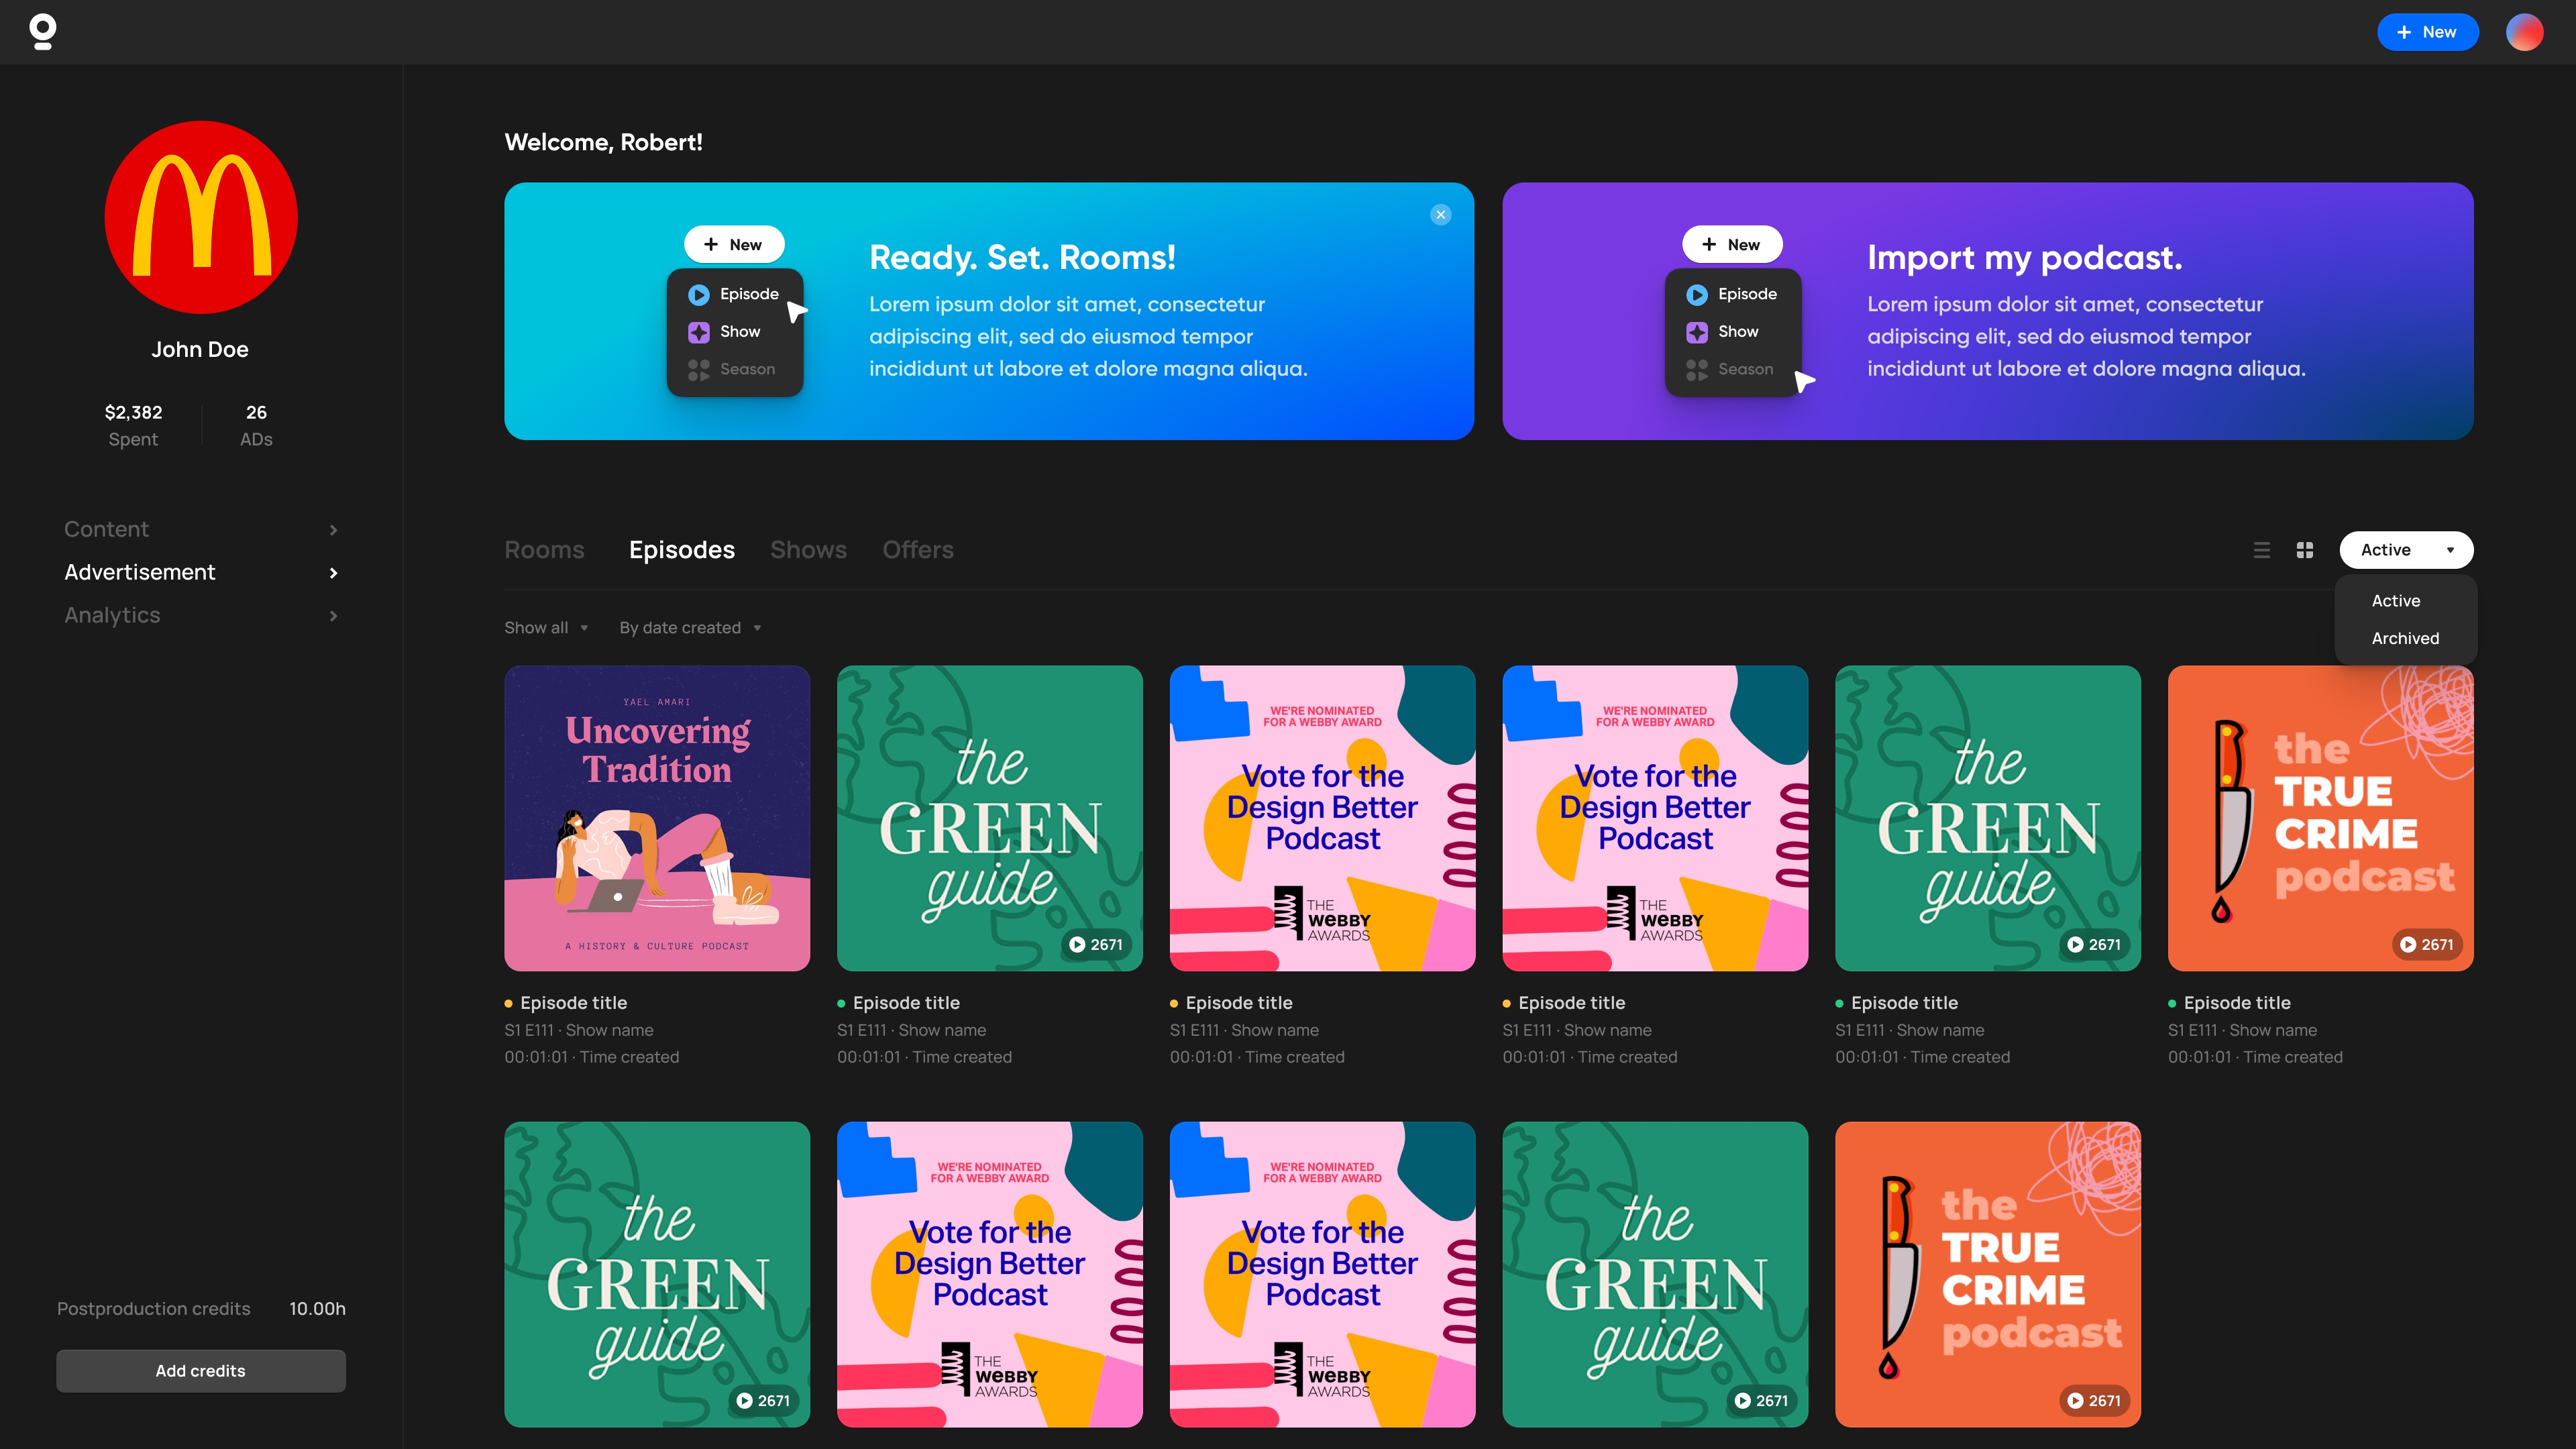2576x1449 pixels.
Task: Click the Show icon in purple banner menu
Action: [x=1697, y=332]
